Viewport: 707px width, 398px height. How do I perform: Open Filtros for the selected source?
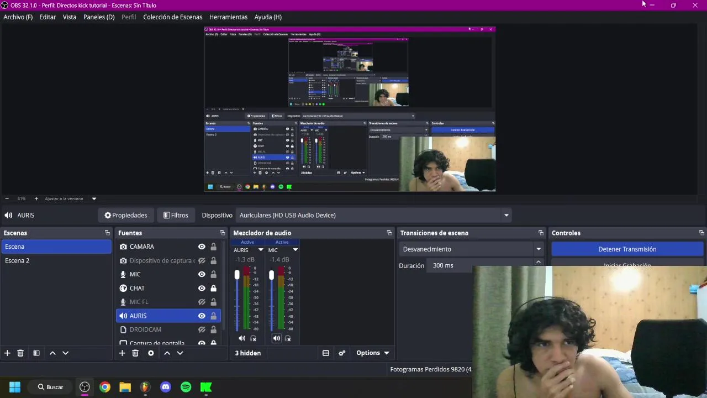point(176,216)
